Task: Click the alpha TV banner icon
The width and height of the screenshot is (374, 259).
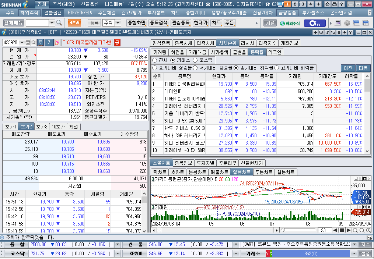Action: (315, 23)
